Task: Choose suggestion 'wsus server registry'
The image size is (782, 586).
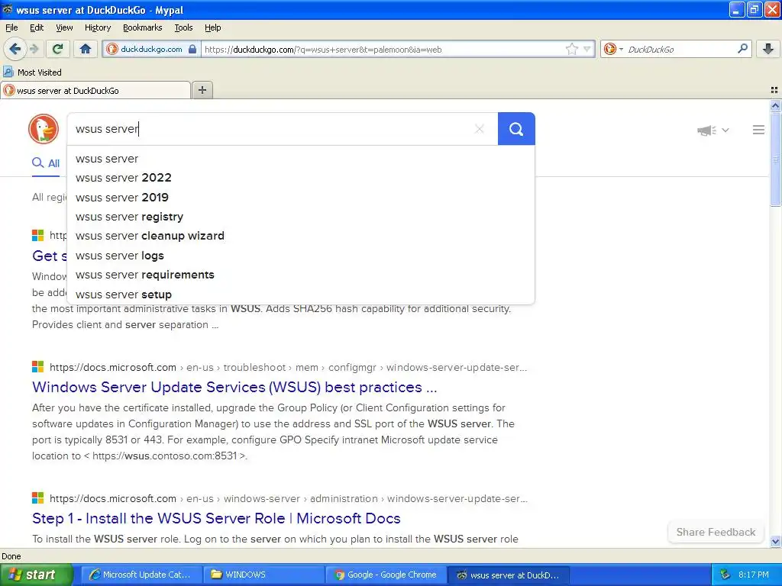Action: (301, 217)
